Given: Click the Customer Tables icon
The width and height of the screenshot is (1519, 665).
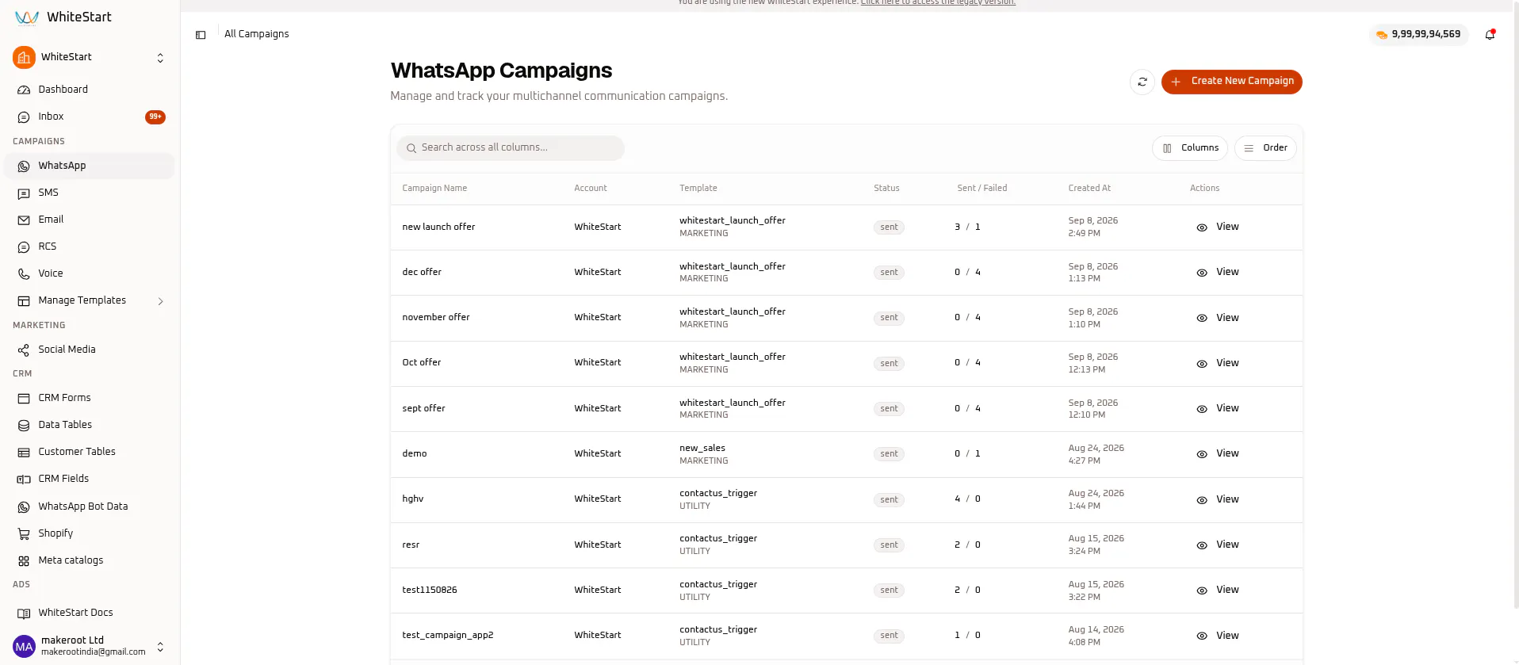Looking at the screenshot, I should [24, 453].
